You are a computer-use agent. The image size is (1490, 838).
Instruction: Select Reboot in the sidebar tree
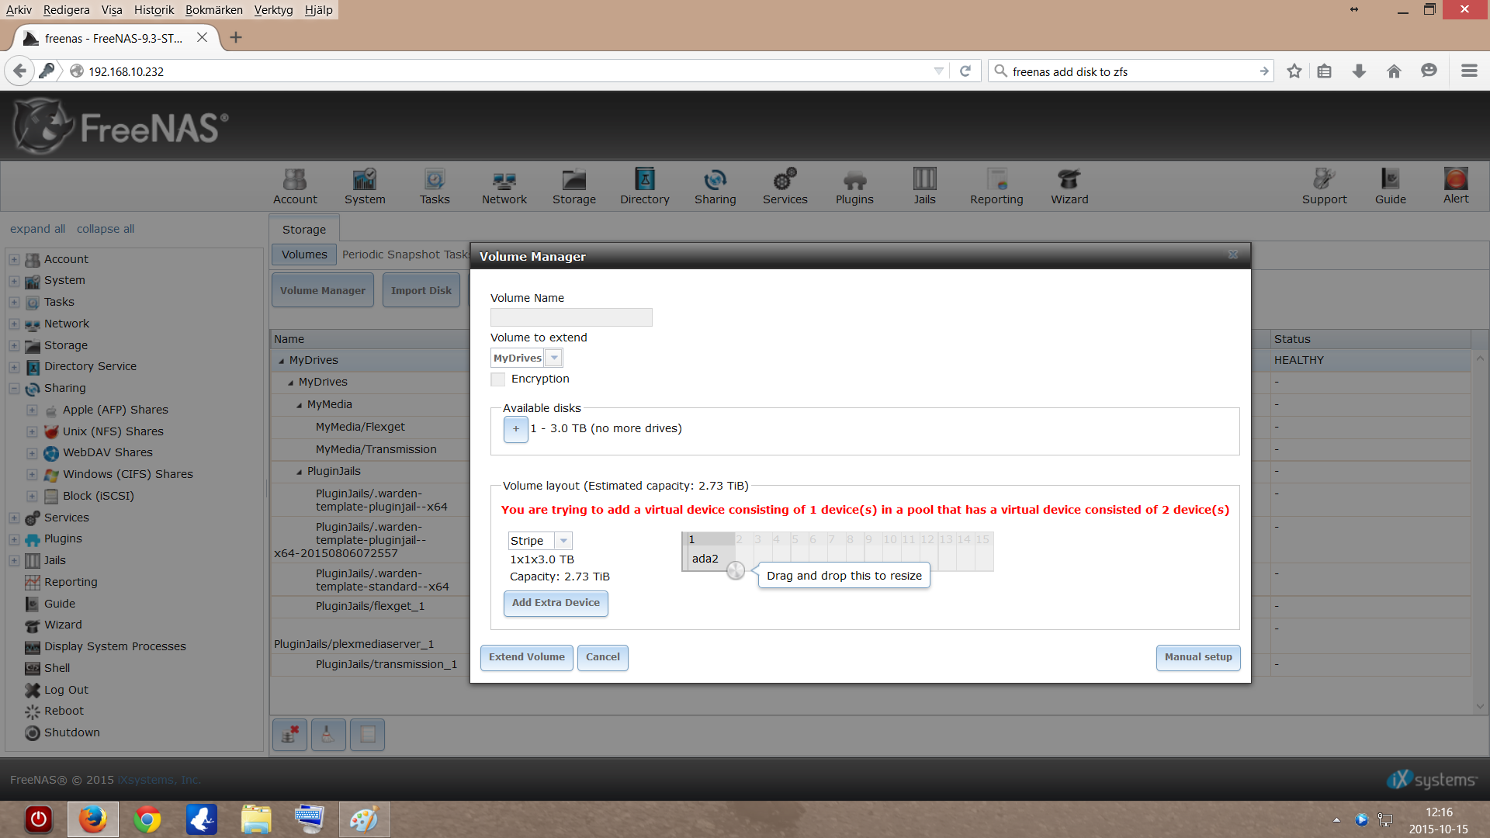64,711
